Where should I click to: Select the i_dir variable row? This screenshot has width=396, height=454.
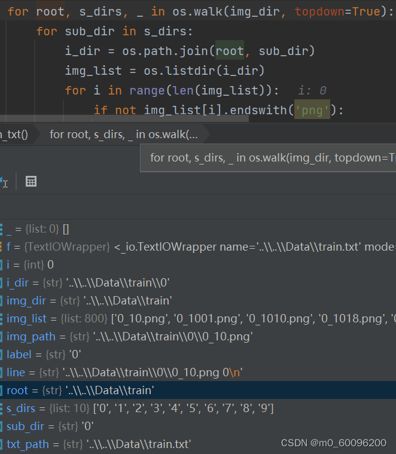(x=198, y=282)
